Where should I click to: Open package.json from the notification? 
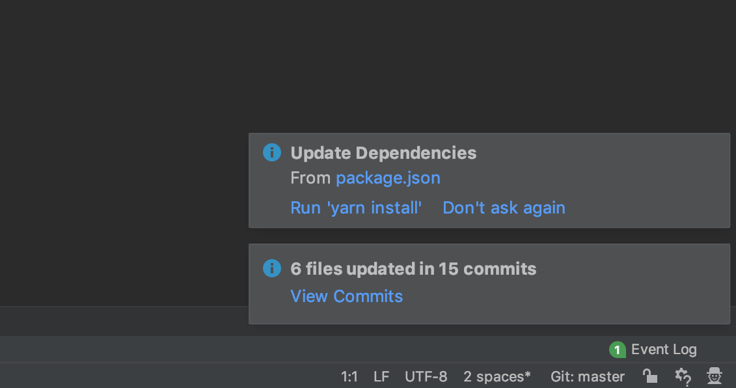pos(388,178)
